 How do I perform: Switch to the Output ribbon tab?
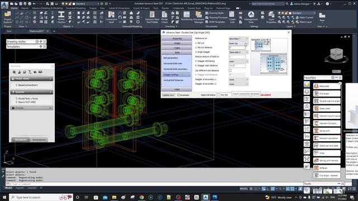pos(93,8)
